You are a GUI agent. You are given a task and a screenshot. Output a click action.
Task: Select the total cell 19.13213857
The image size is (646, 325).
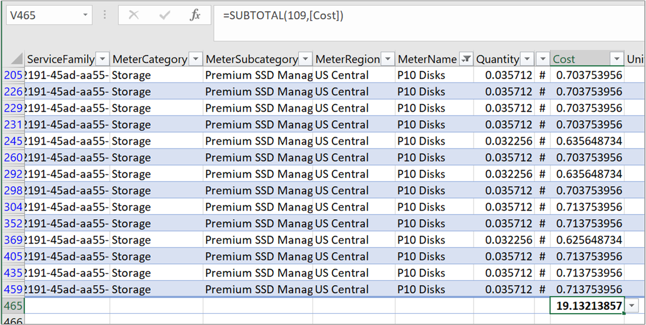coord(587,306)
